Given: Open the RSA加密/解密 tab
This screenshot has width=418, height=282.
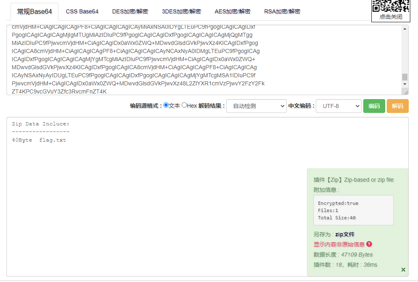Looking at the screenshot, I should click(x=282, y=11).
